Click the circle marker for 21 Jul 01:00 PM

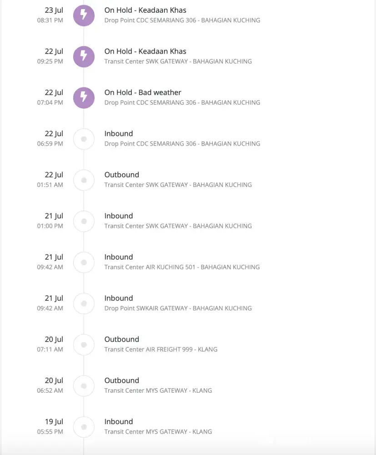tap(84, 221)
